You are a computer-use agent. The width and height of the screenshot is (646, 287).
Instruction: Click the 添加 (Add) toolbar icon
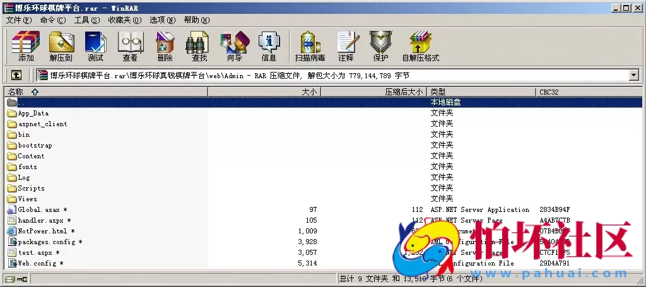pos(26,45)
